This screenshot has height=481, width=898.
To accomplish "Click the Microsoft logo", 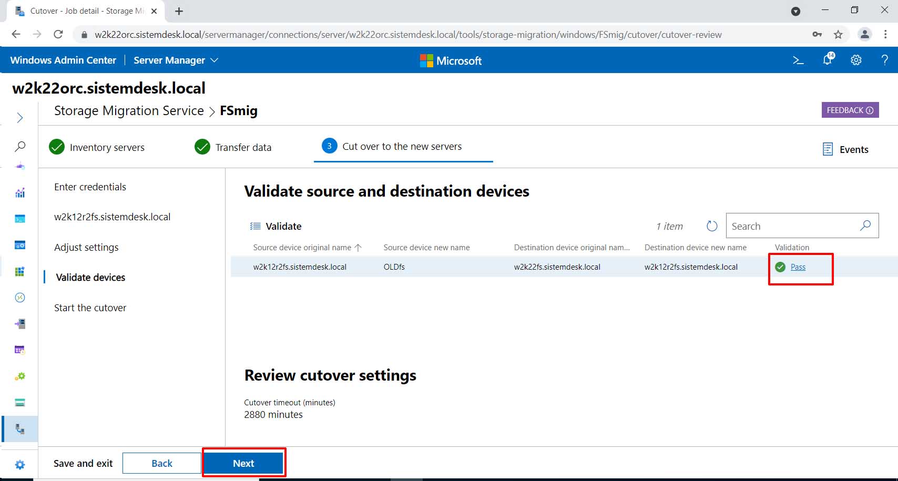I will pos(451,60).
